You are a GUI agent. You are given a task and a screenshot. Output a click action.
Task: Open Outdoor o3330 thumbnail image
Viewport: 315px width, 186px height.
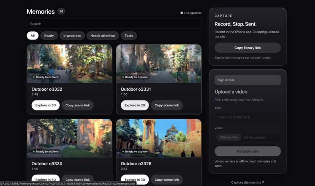tap(70, 138)
